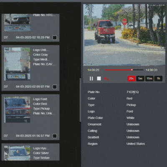This screenshot has width=167, height=167.
Task: Click the red pickup video preview
Action: tap(124, 35)
